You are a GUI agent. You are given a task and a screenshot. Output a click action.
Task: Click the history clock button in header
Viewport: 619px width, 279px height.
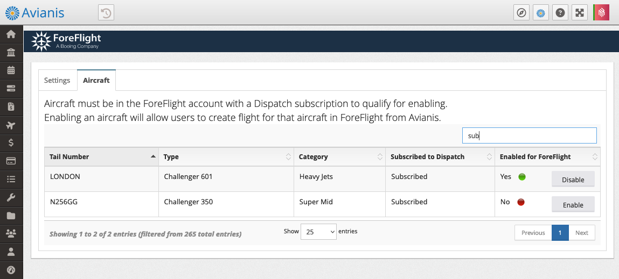[x=106, y=13]
